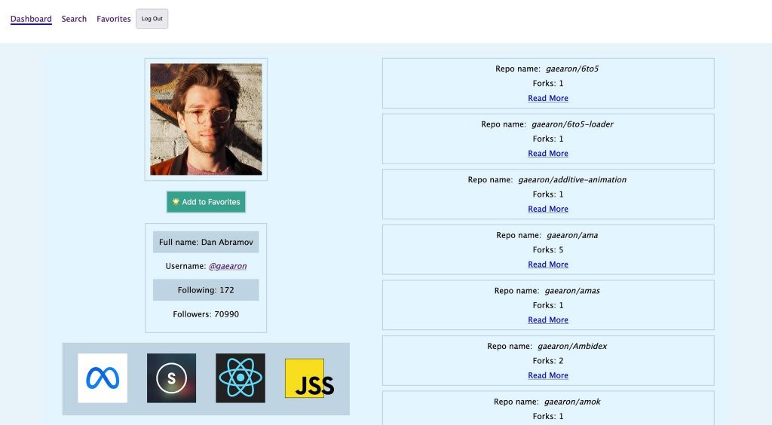Click 'Forks: 1' under gaearon/additive-animation

(548, 194)
